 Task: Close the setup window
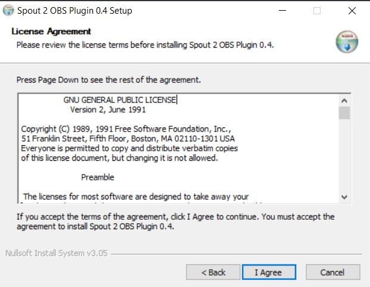coord(352,11)
